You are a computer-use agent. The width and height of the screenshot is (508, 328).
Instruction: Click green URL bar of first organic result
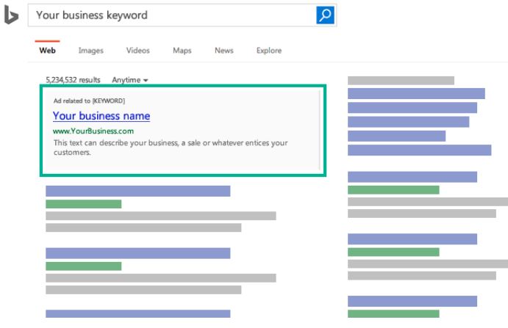83,204
